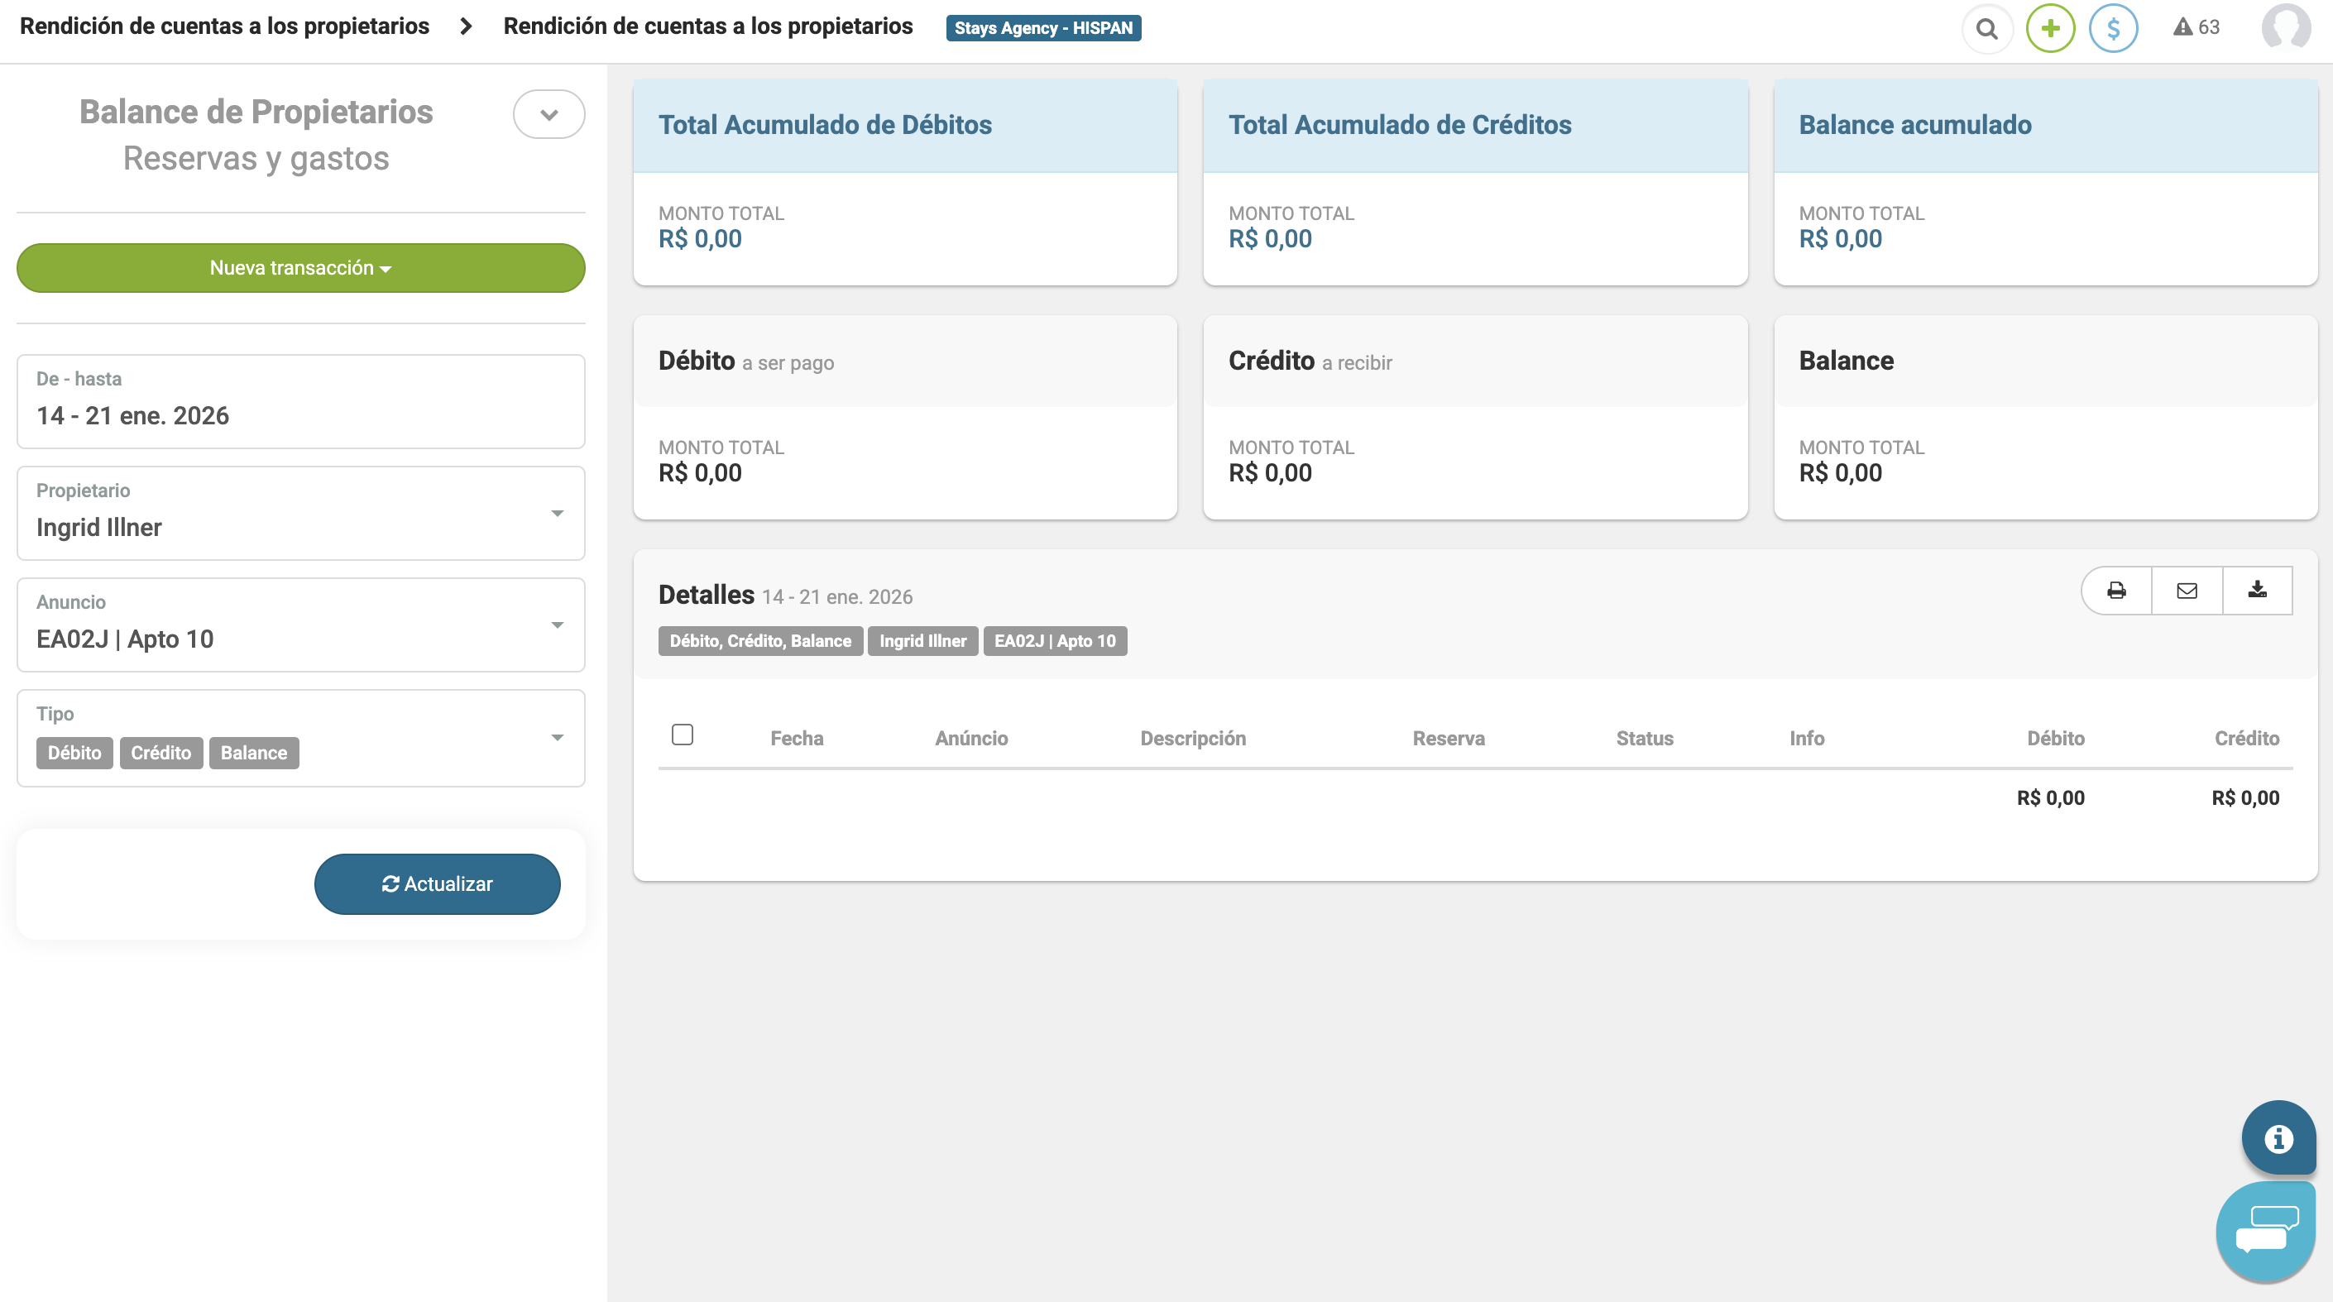
Task: Open the chat support bubble
Action: point(2266,1231)
